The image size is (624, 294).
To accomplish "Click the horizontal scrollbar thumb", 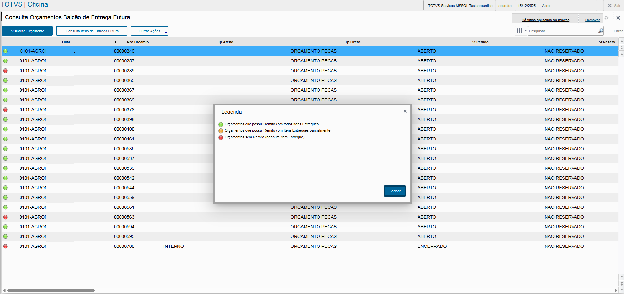I will tap(51, 290).
